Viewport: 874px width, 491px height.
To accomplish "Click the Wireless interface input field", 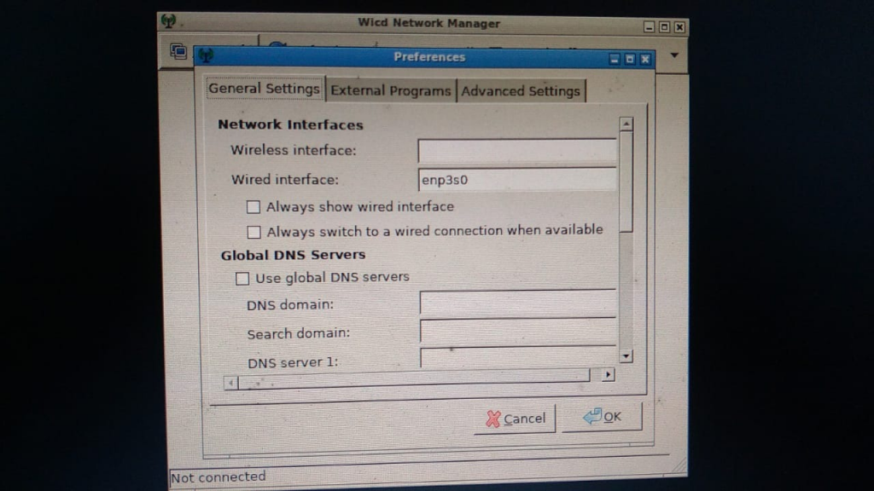I will pos(517,151).
